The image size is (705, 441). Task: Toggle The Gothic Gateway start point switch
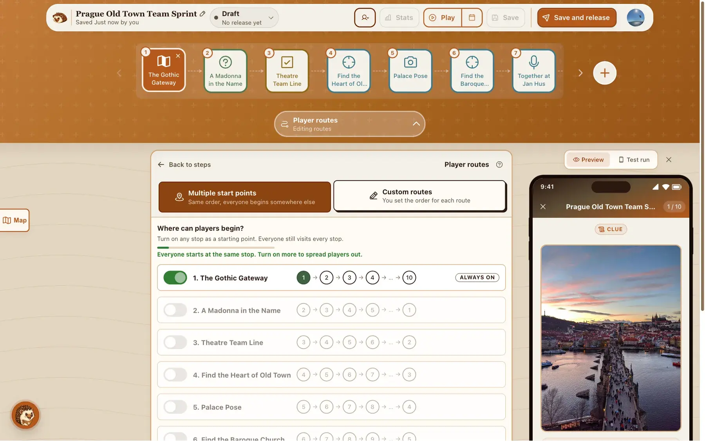(175, 278)
